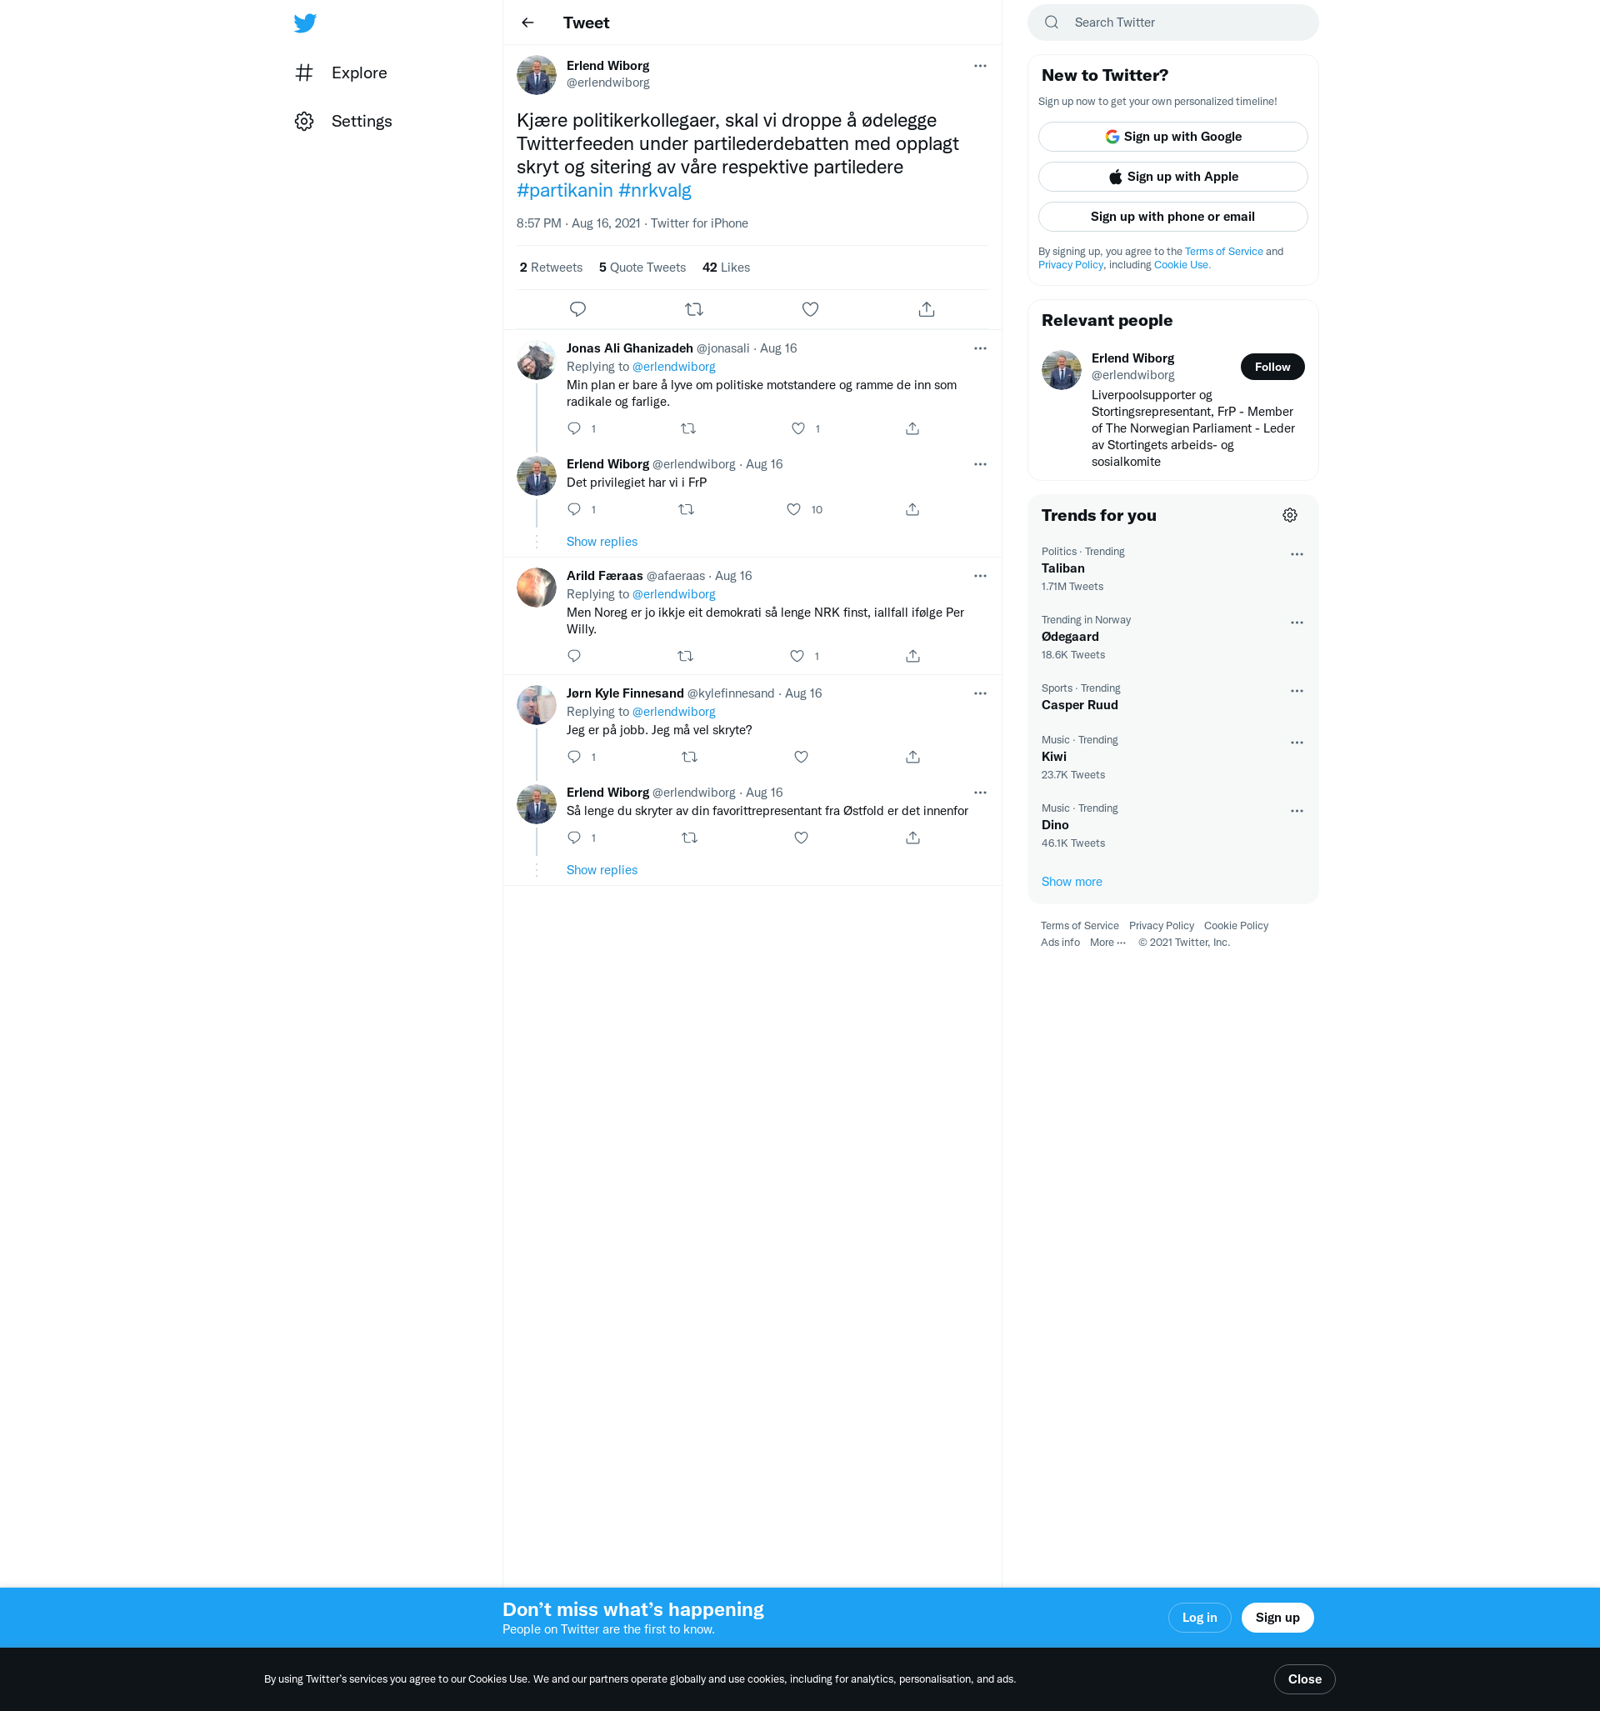Like the main tweet with heart icon
This screenshot has width=1600, height=1711.
(x=810, y=309)
